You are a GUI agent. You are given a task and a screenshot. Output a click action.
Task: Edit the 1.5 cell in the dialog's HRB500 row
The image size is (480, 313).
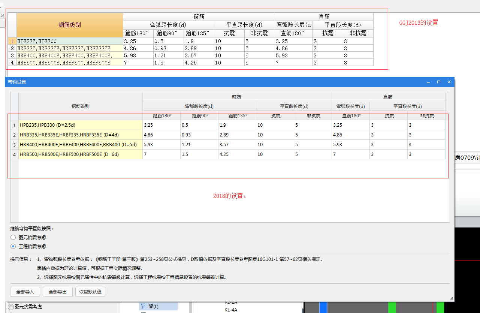pyautogui.click(x=199, y=154)
